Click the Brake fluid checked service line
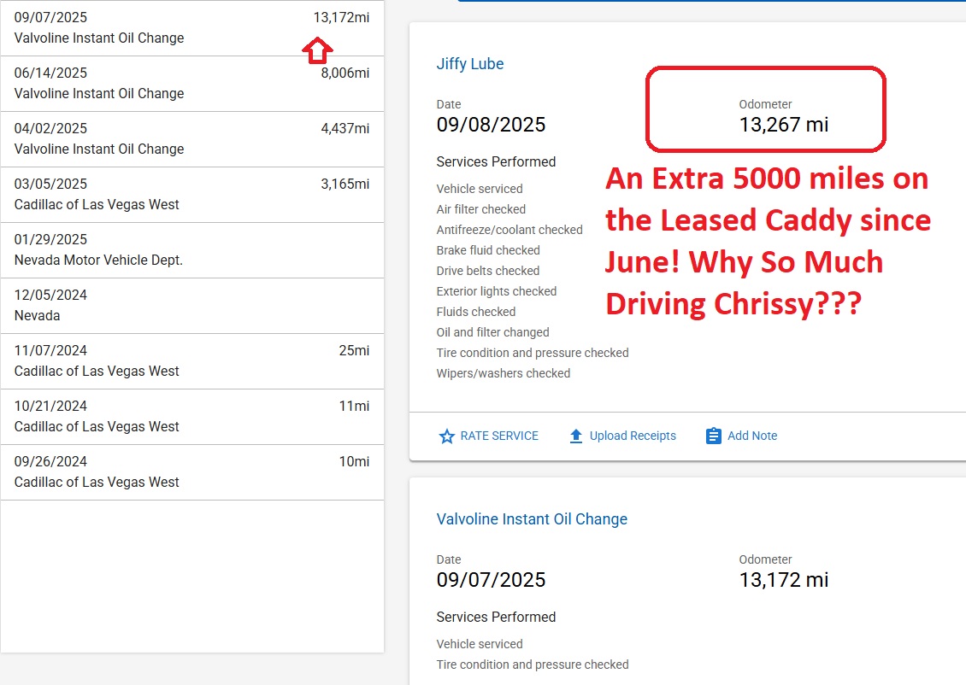Viewport: 966px width, 685px height. tap(488, 250)
